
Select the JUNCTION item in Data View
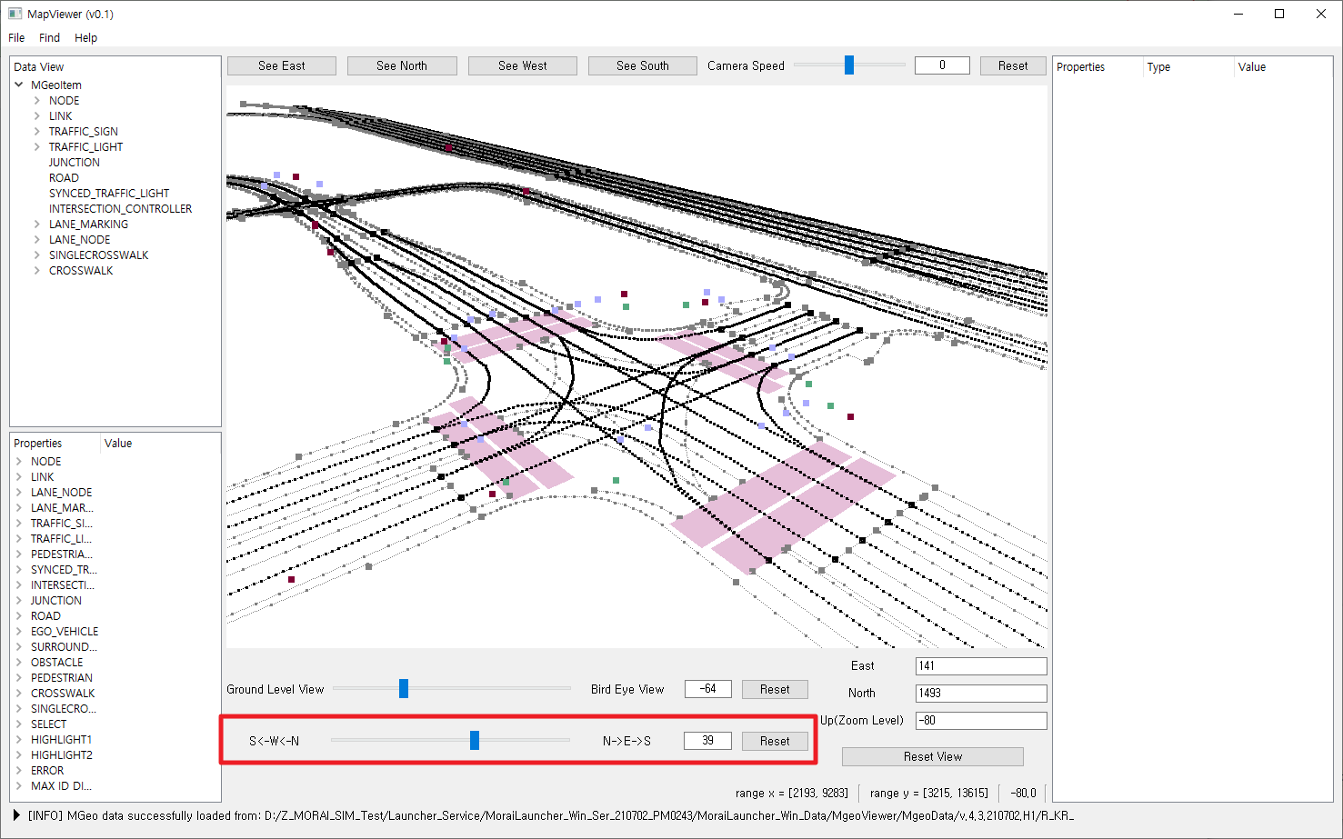(x=74, y=163)
